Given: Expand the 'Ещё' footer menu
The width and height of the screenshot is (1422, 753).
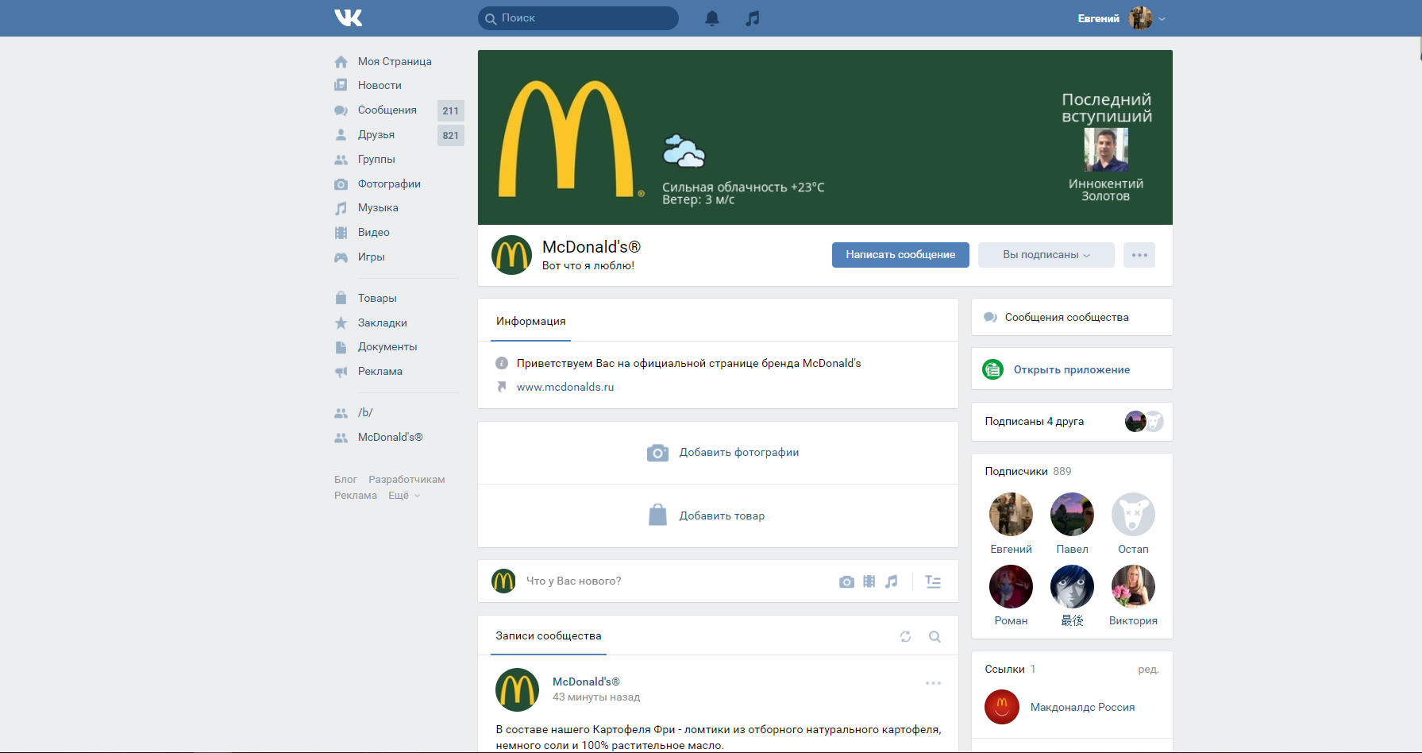Looking at the screenshot, I should [x=403, y=496].
